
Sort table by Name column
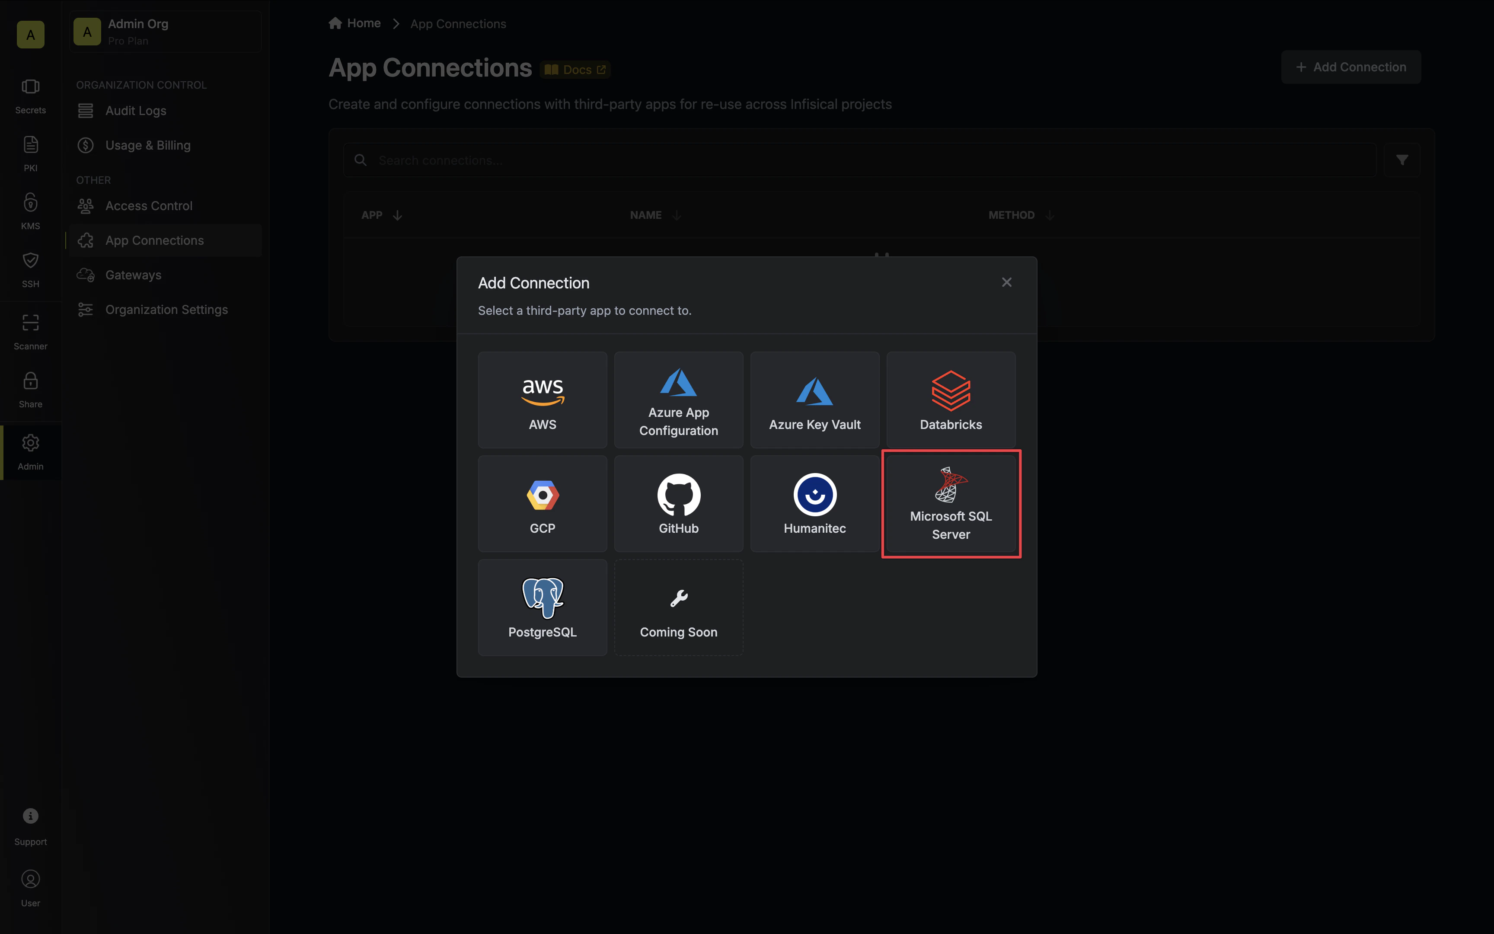pyautogui.click(x=655, y=215)
